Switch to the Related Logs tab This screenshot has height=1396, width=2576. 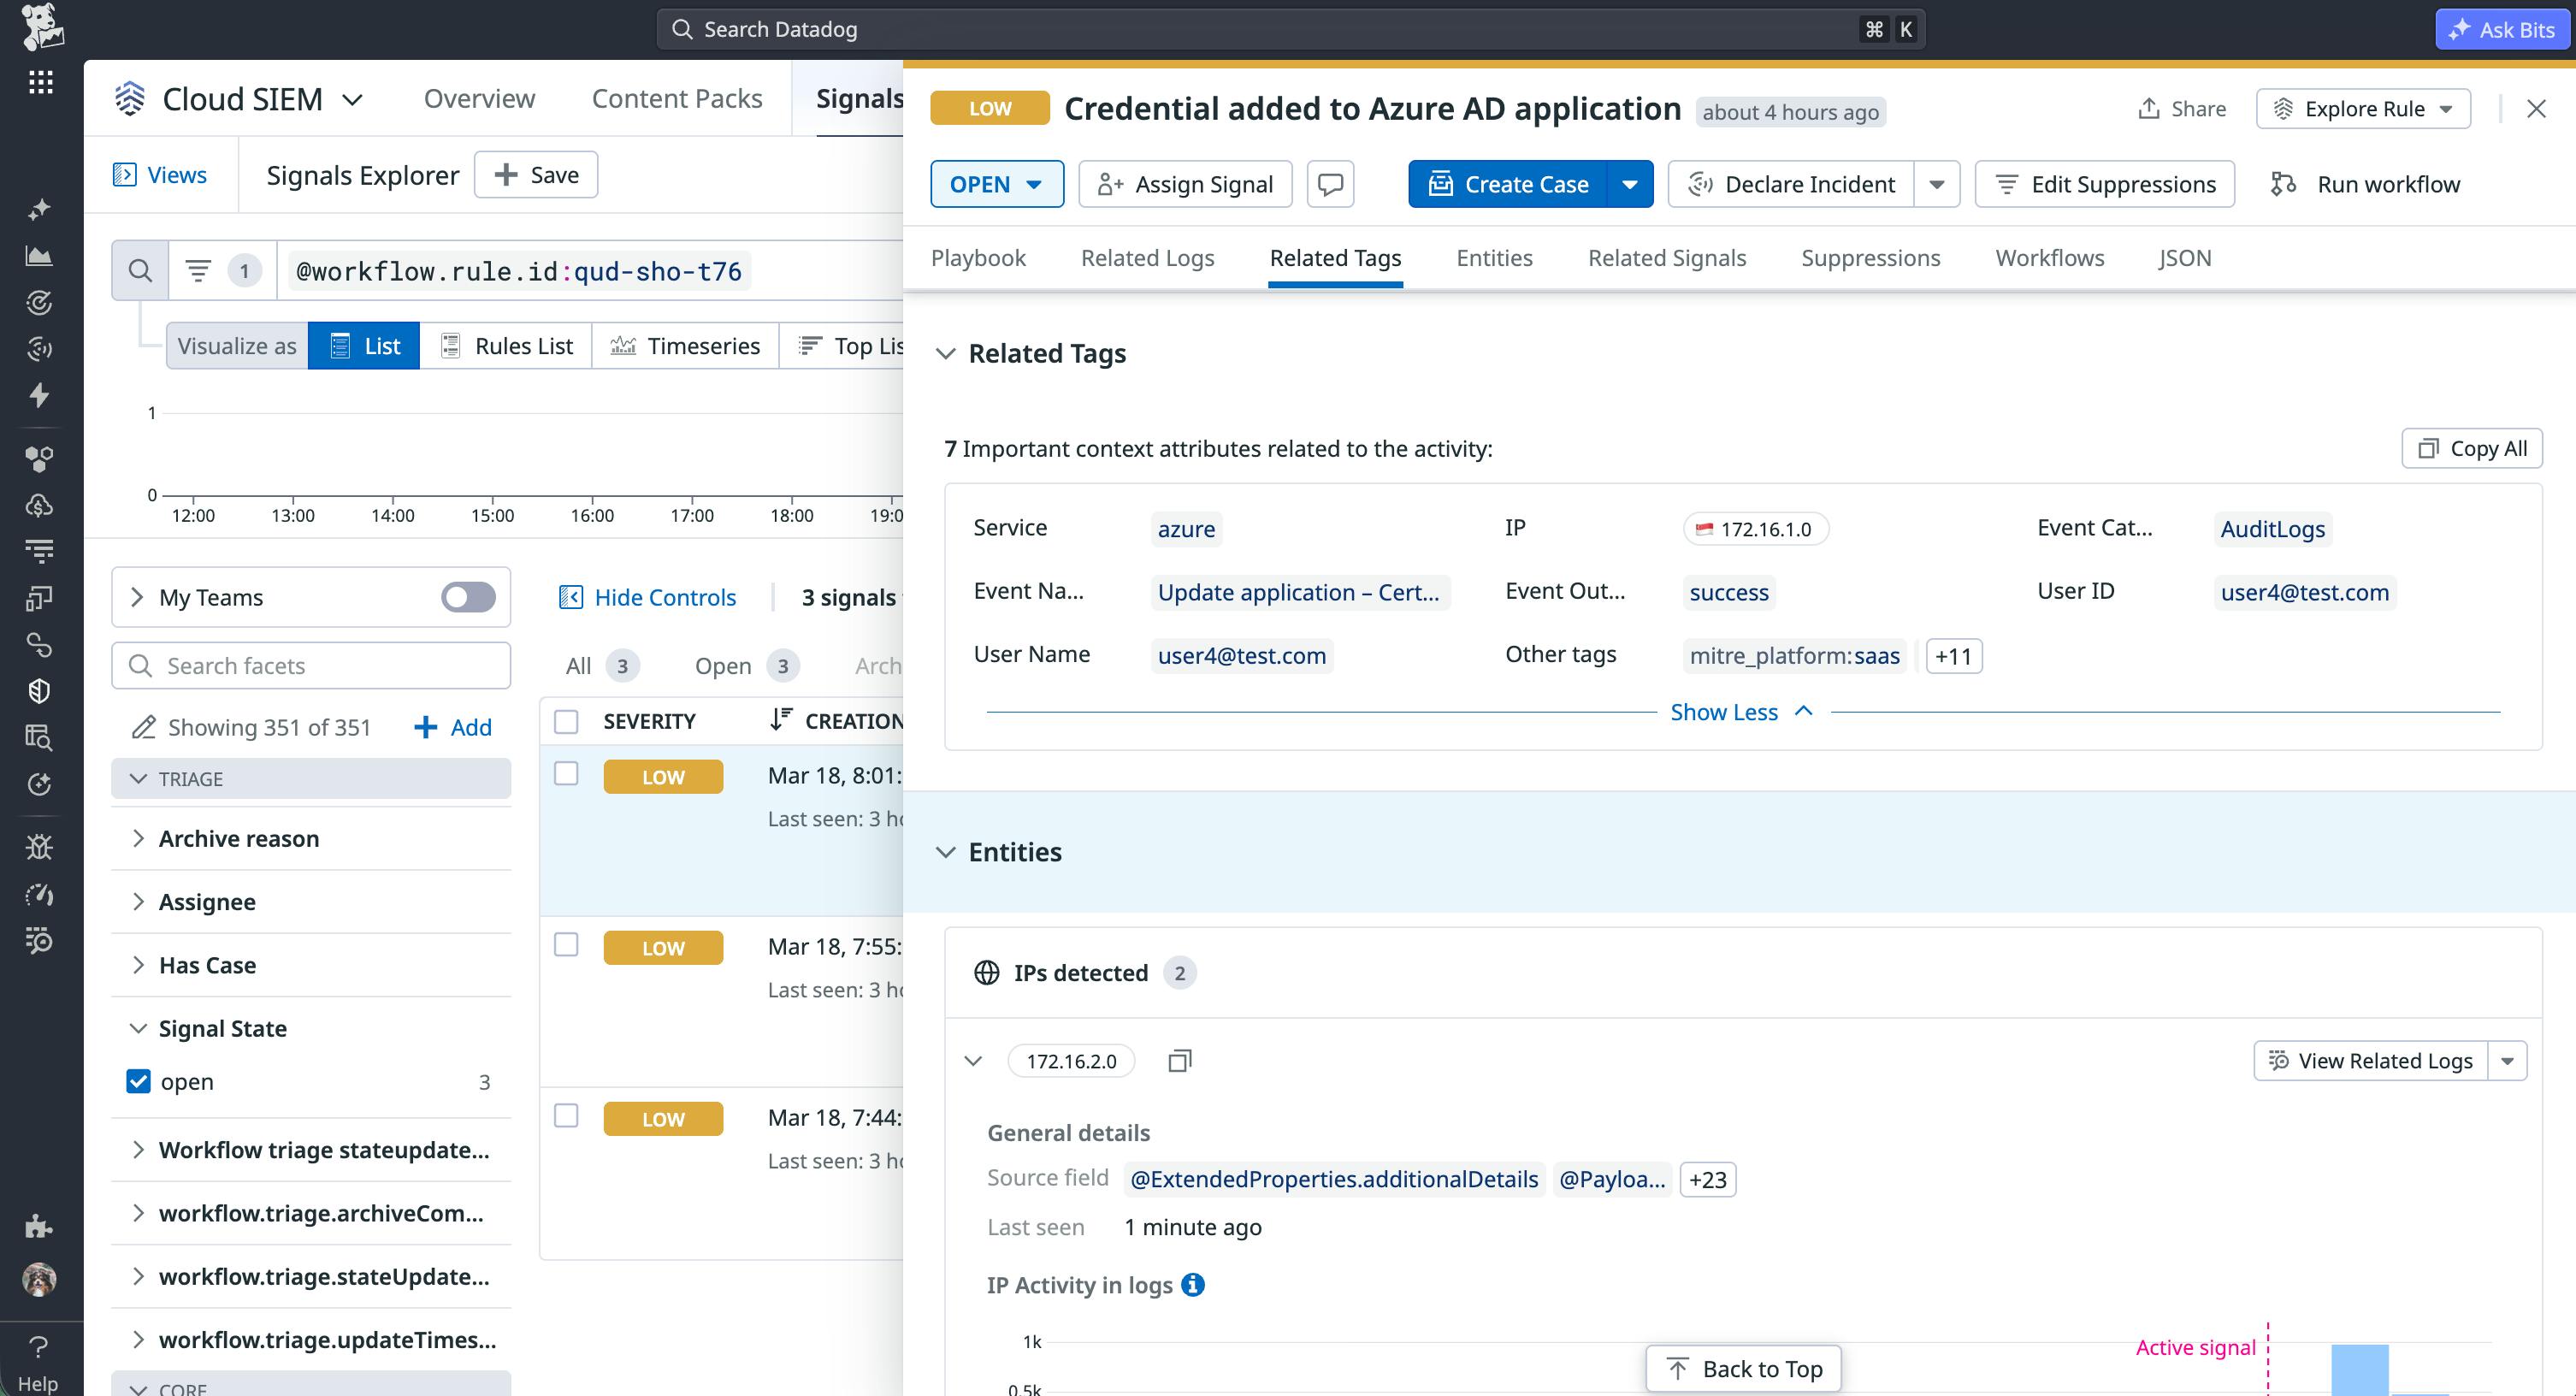1147,257
